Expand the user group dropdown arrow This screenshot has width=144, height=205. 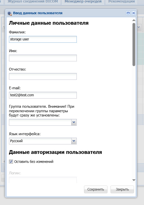pyautogui.click(x=74, y=122)
